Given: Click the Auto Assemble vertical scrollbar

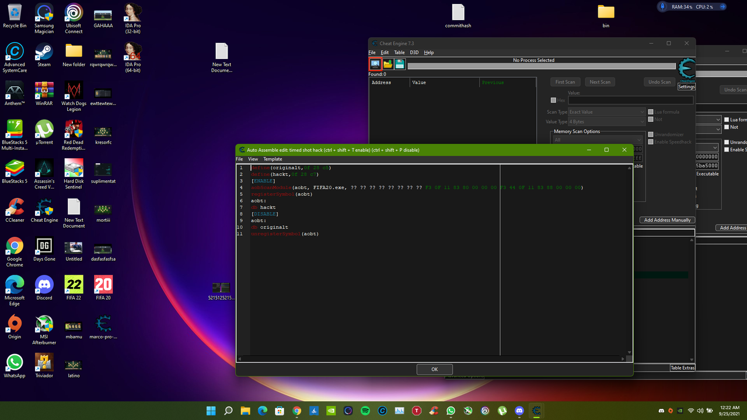Looking at the screenshot, I should point(629,260).
